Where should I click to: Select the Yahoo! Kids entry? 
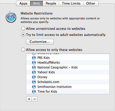click(68, 72)
